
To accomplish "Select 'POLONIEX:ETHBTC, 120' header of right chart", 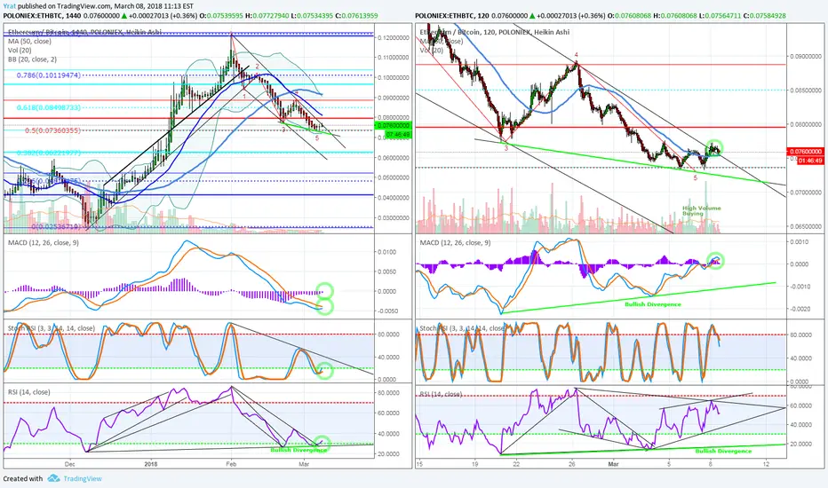I will (452, 15).
